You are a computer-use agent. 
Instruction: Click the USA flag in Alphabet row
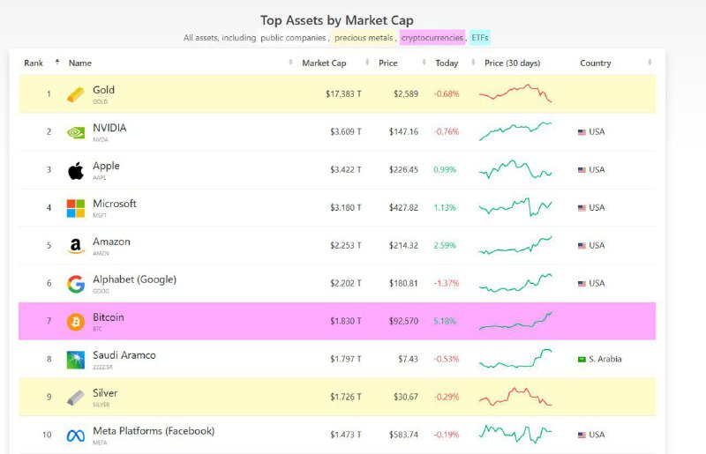coord(582,283)
